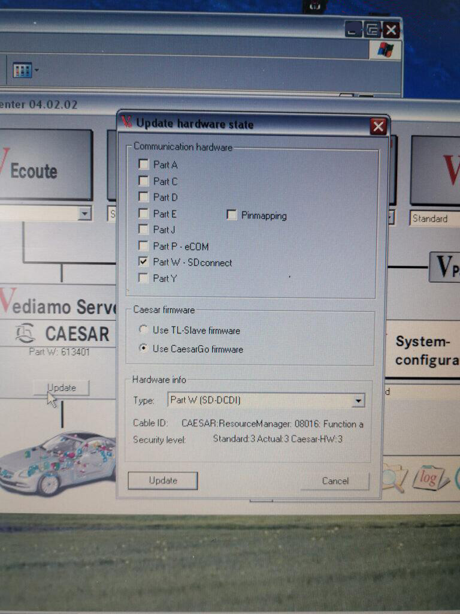The width and height of the screenshot is (460, 614).
Task: Open the Ecoute application tile
Action: 46,165
